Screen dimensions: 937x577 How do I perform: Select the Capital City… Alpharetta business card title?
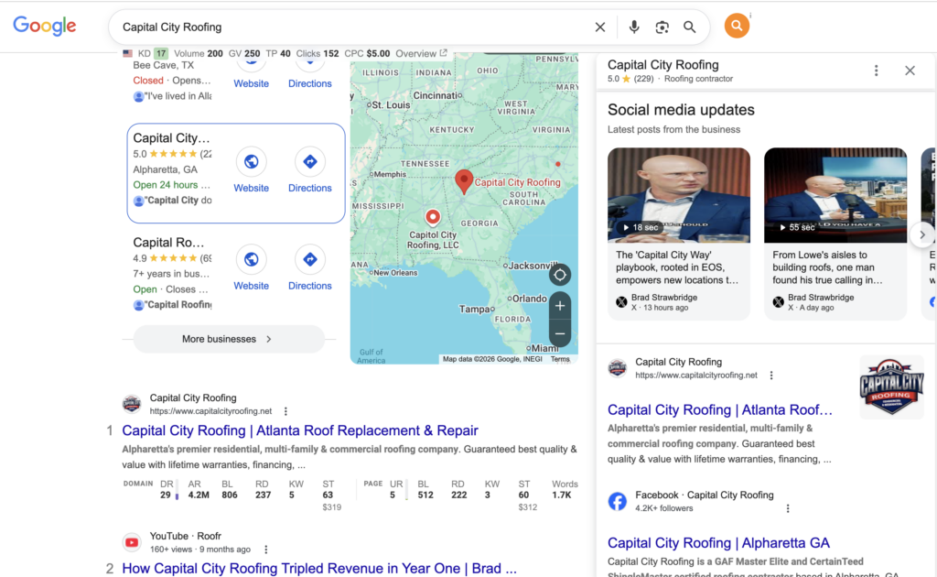[171, 138]
